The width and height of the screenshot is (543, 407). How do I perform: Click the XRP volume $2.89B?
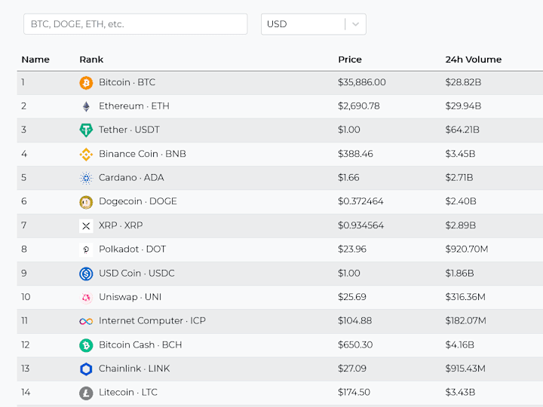pos(461,225)
